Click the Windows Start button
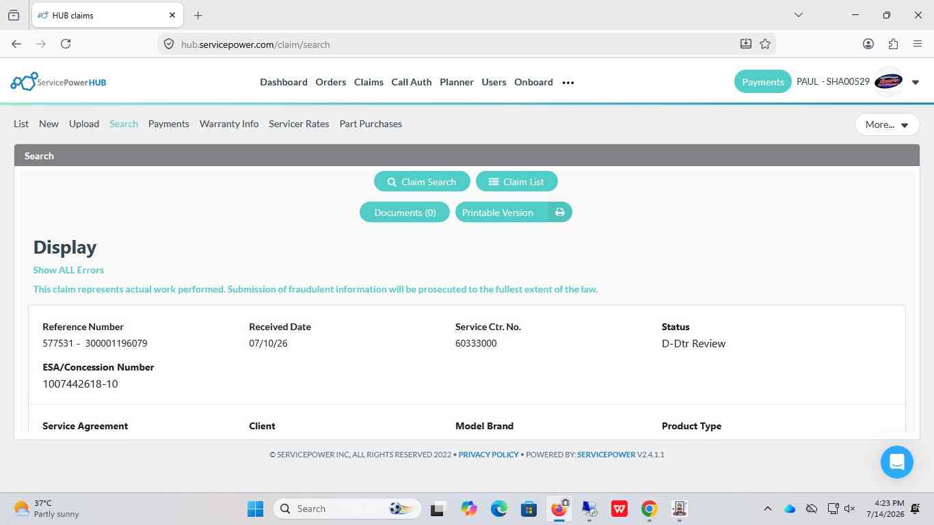This screenshot has height=525, width=934. [255, 509]
